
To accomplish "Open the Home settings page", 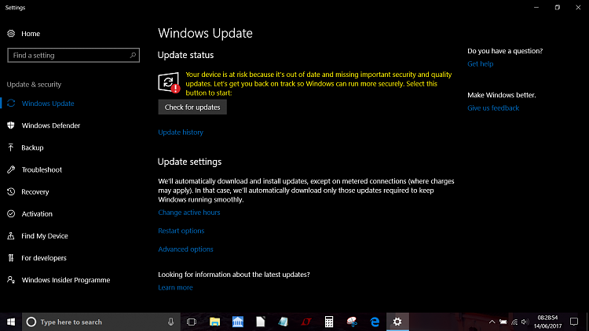I will point(24,34).
